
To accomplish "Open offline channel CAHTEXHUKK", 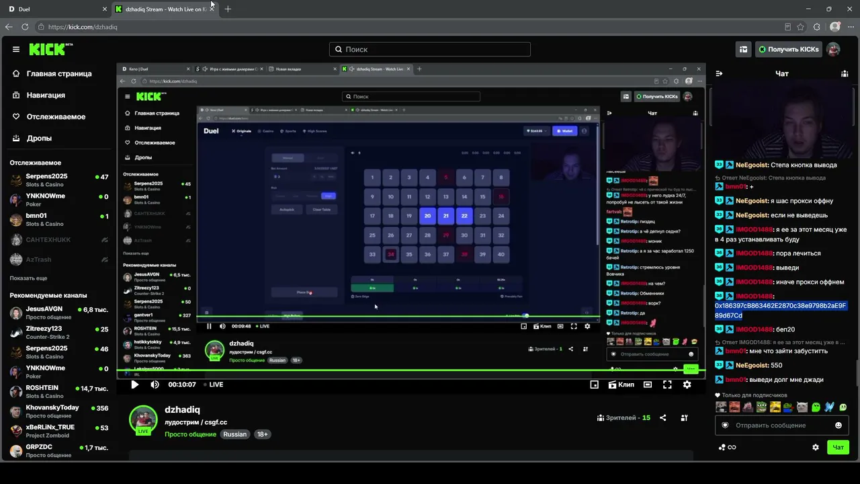I will (58, 240).
